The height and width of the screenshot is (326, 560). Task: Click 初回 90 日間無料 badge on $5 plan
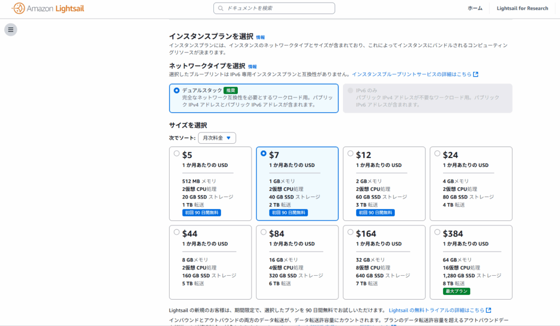coord(201,212)
